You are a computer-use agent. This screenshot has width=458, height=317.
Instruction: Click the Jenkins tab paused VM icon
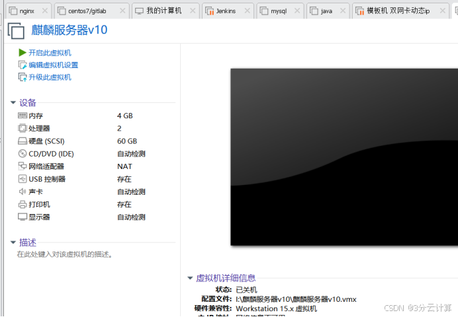pyautogui.click(x=209, y=11)
